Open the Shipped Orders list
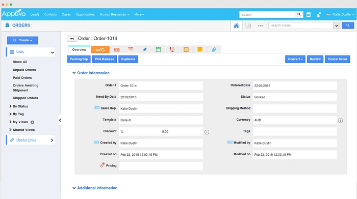This screenshot has width=357, height=199. point(25,98)
